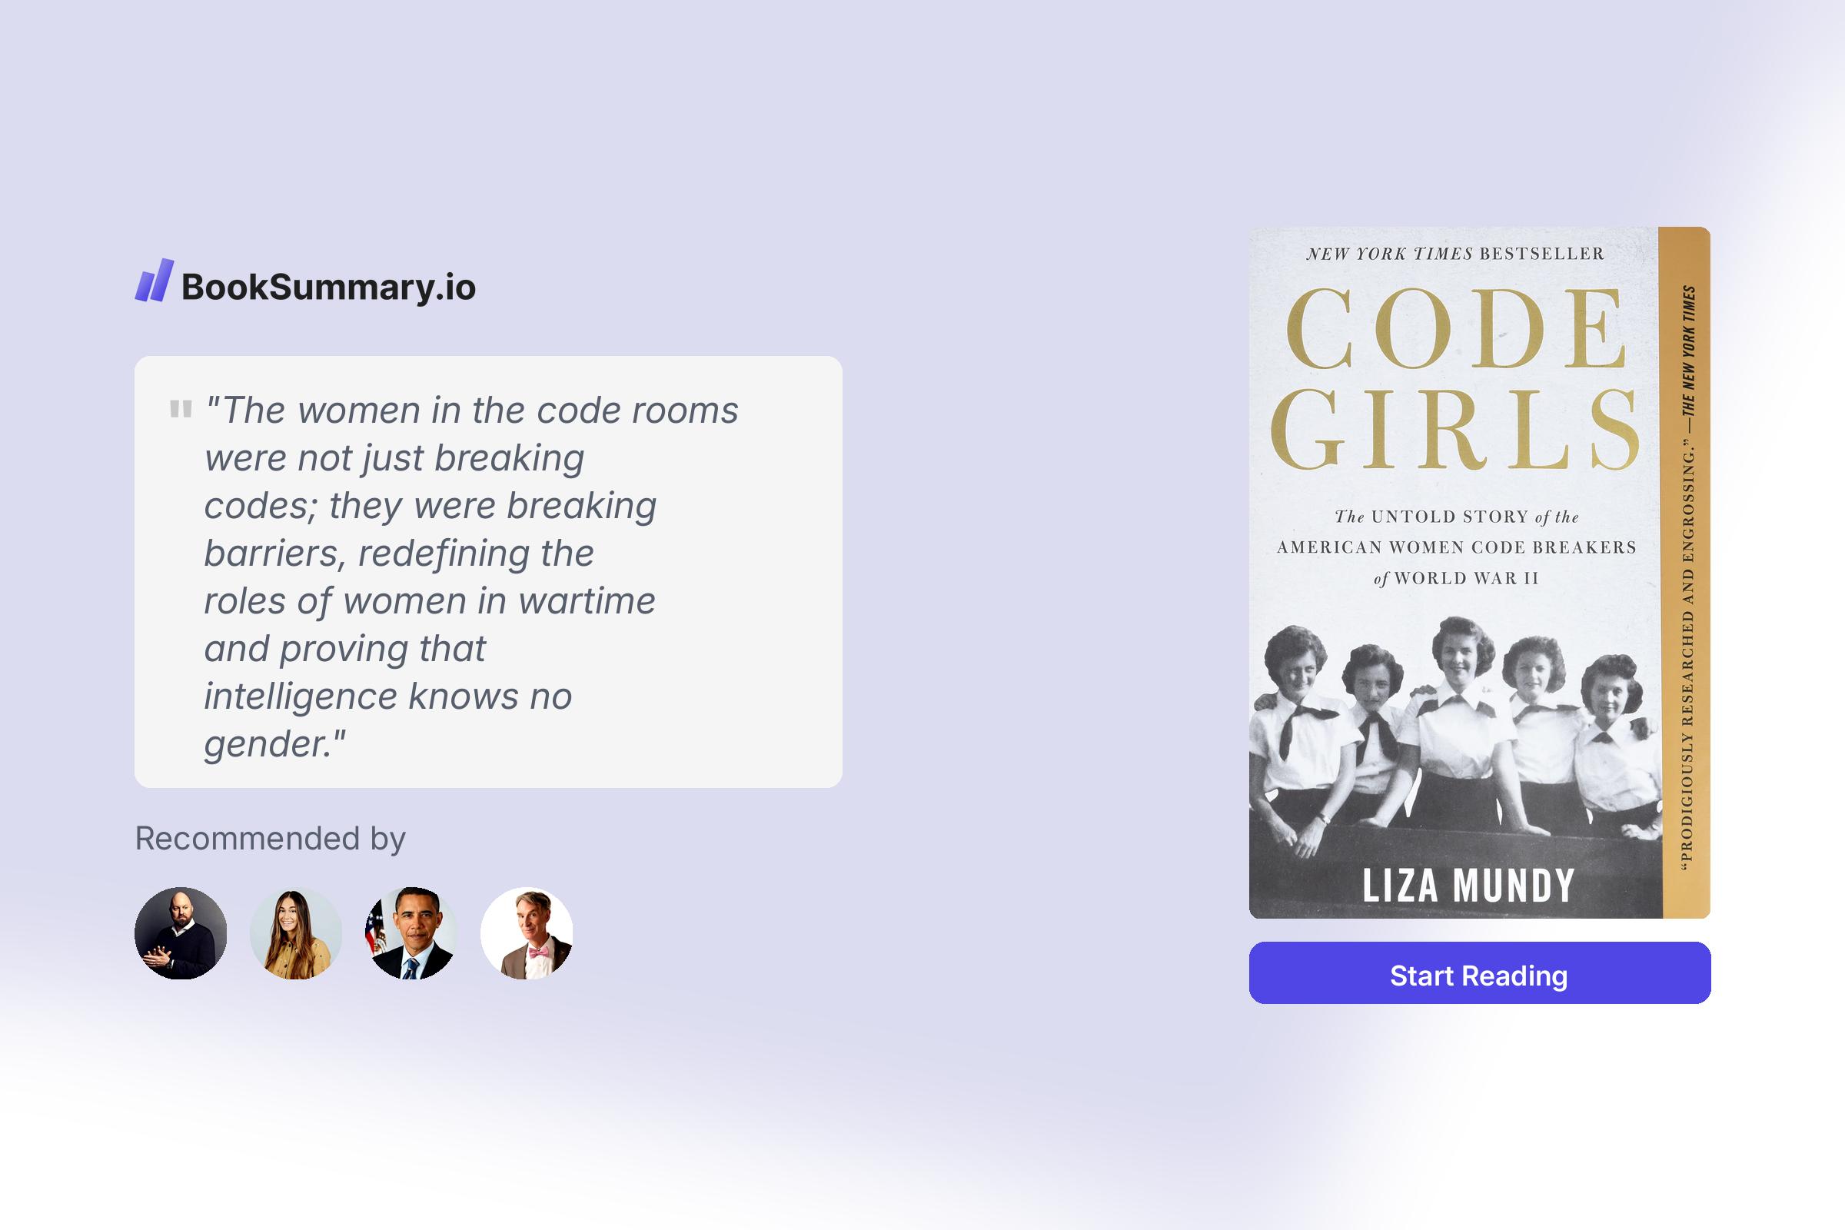Viewport: 1845px width, 1230px height.
Task: Click the purple quotation mark icon
Action: click(x=181, y=410)
